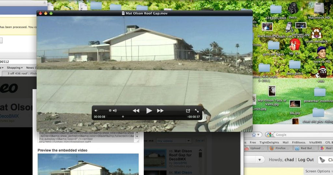Image resolution: width=333 pixels, height=175 pixels.
Task: Focus the Google search field in Firefox
Action: tap(304, 135)
